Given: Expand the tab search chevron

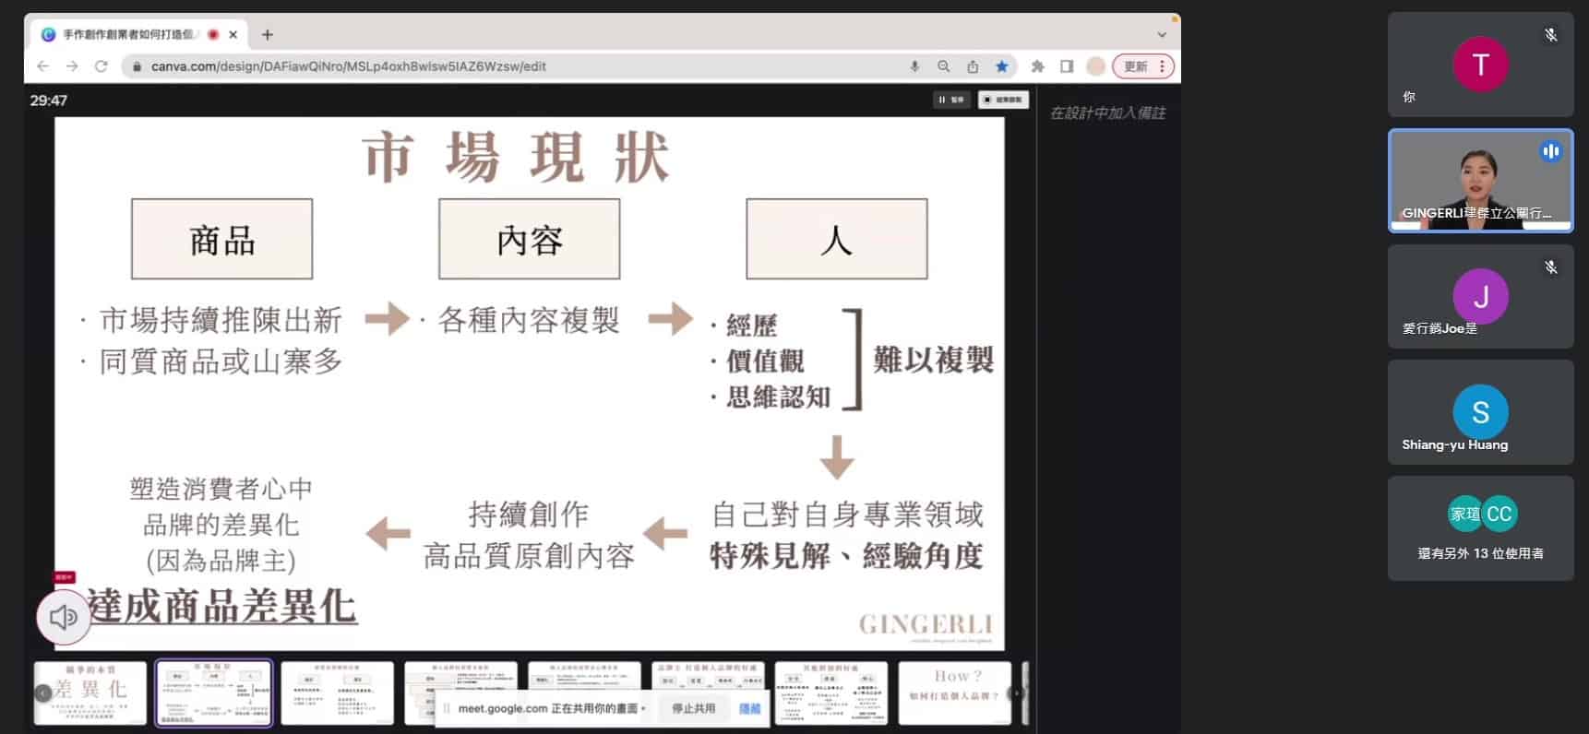Looking at the screenshot, I should 1162,35.
